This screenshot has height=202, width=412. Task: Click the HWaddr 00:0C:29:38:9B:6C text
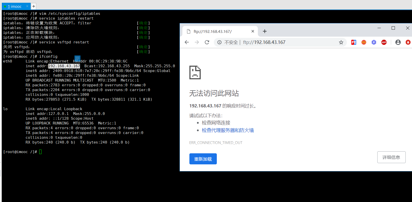100,61
